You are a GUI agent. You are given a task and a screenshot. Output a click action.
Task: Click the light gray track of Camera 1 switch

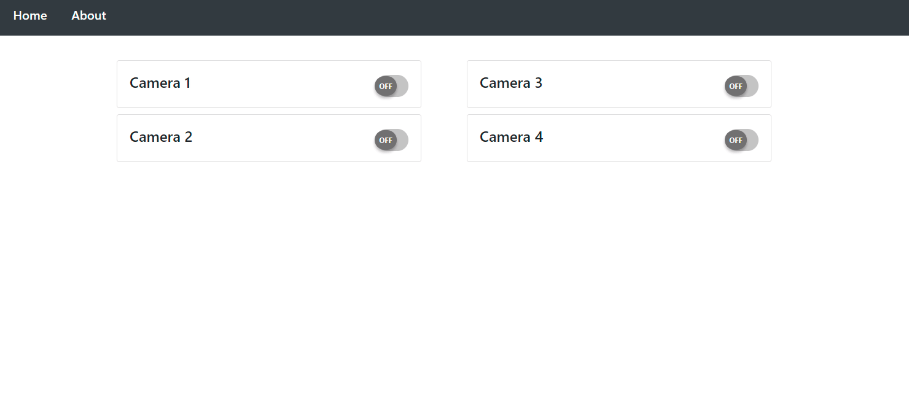click(x=403, y=86)
